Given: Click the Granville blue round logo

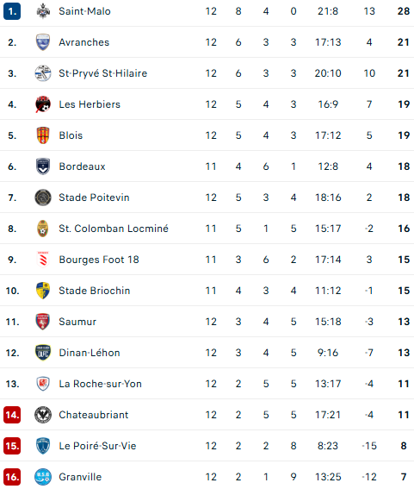Looking at the screenshot, I should pyautogui.click(x=43, y=477).
